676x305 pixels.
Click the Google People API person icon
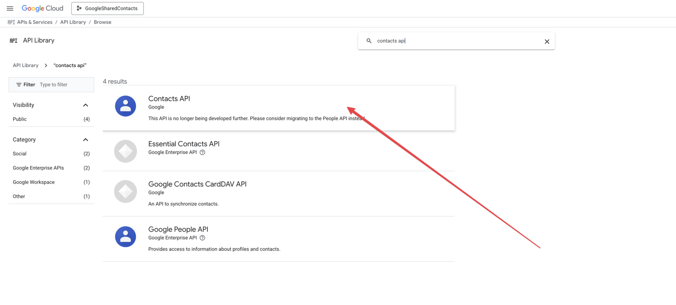pos(125,237)
